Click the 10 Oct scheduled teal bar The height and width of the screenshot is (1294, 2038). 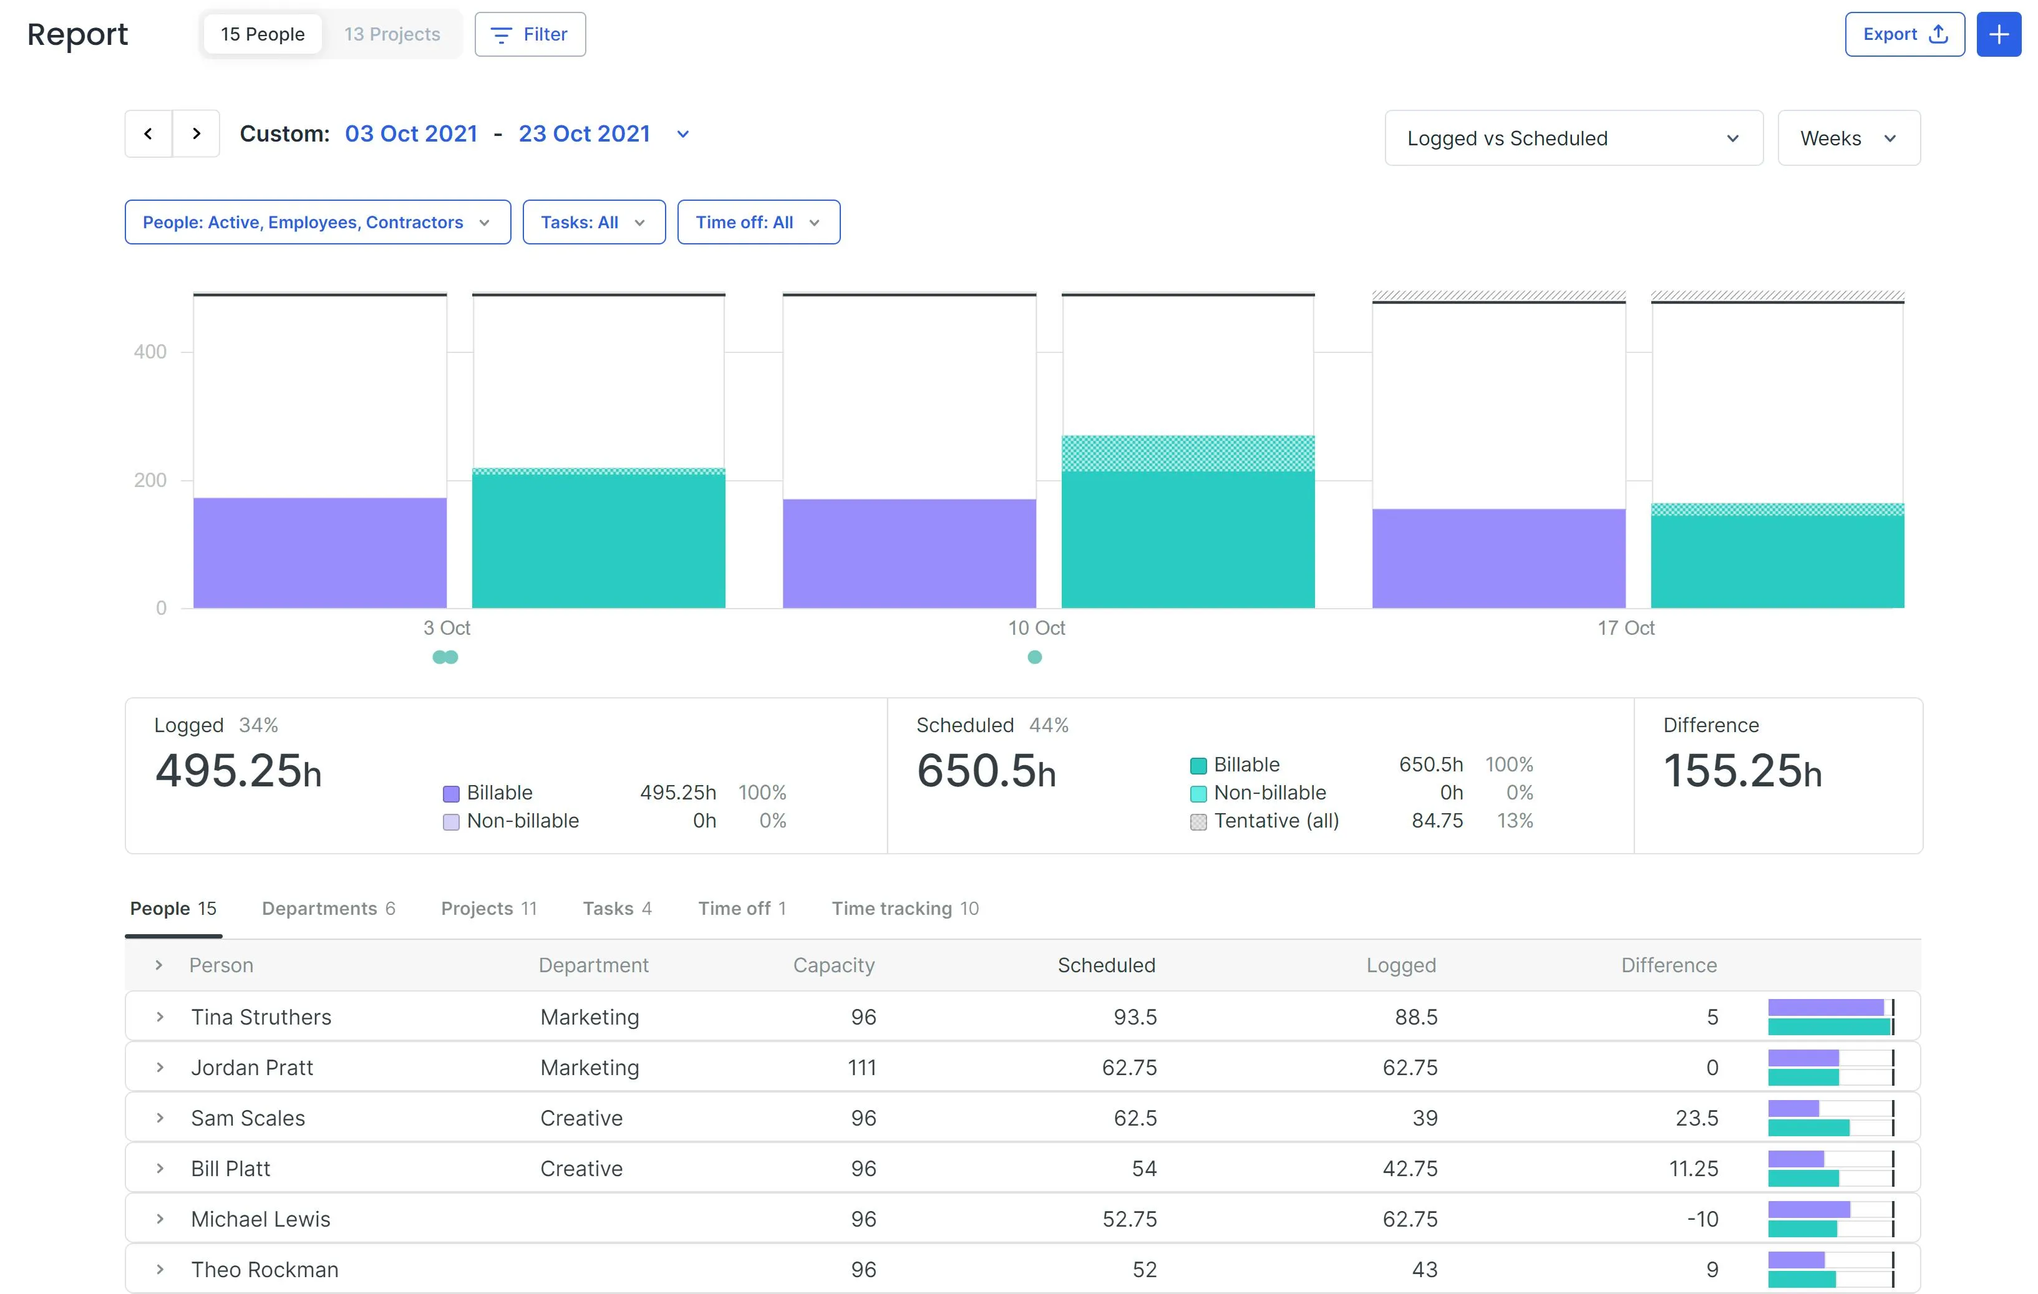click(x=1188, y=521)
